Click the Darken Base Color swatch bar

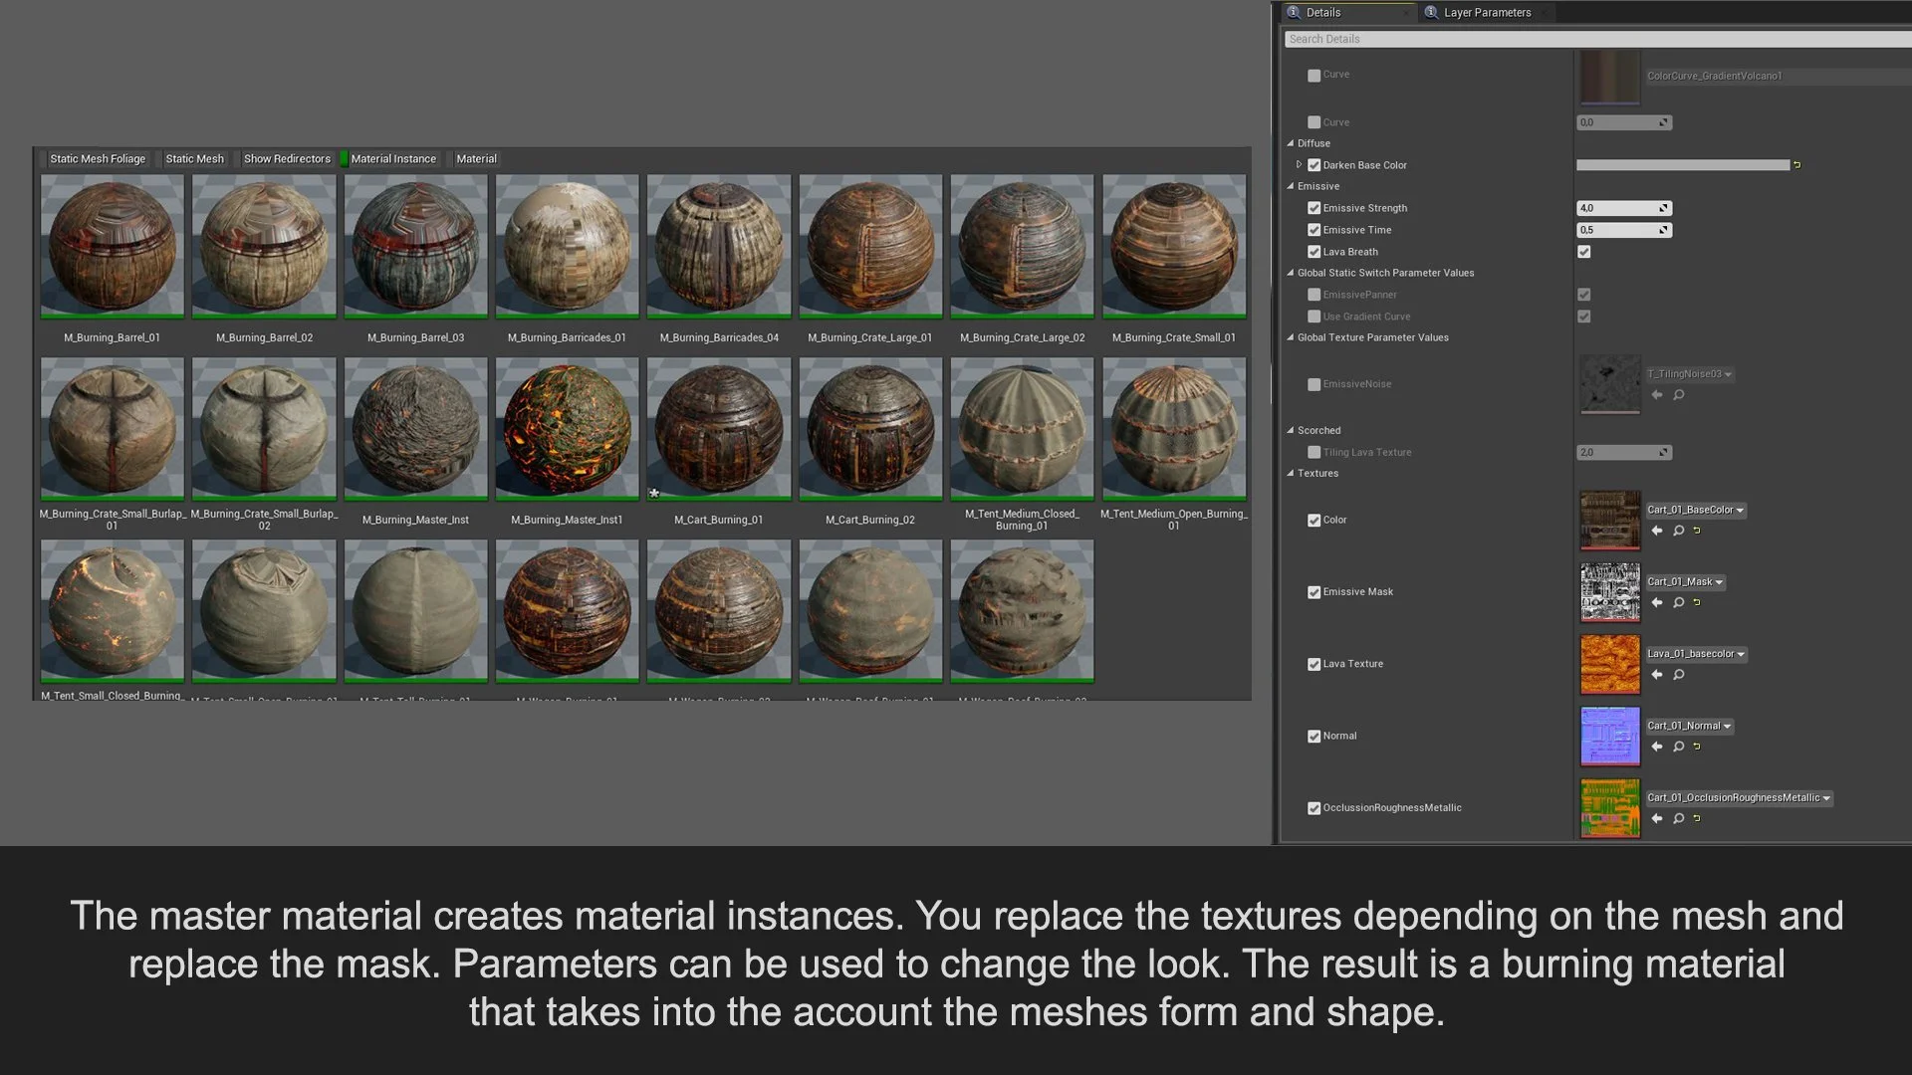1682,165
